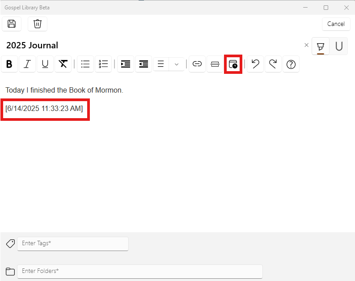Viewport: 355px width, 281px height.
Task: Insert a hyperlink
Action: pyautogui.click(x=197, y=64)
